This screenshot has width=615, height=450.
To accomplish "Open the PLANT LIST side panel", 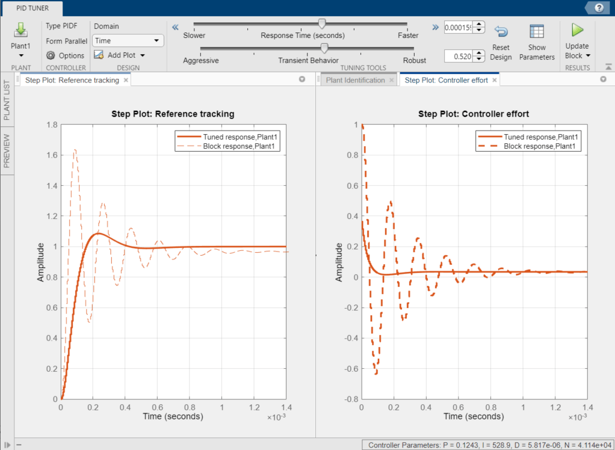I will click(x=7, y=100).
